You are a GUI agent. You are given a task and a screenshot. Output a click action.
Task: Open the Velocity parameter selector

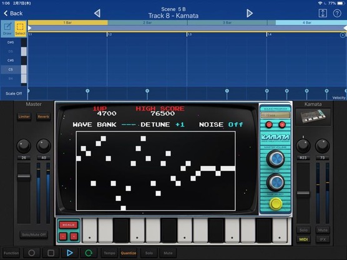point(339,97)
